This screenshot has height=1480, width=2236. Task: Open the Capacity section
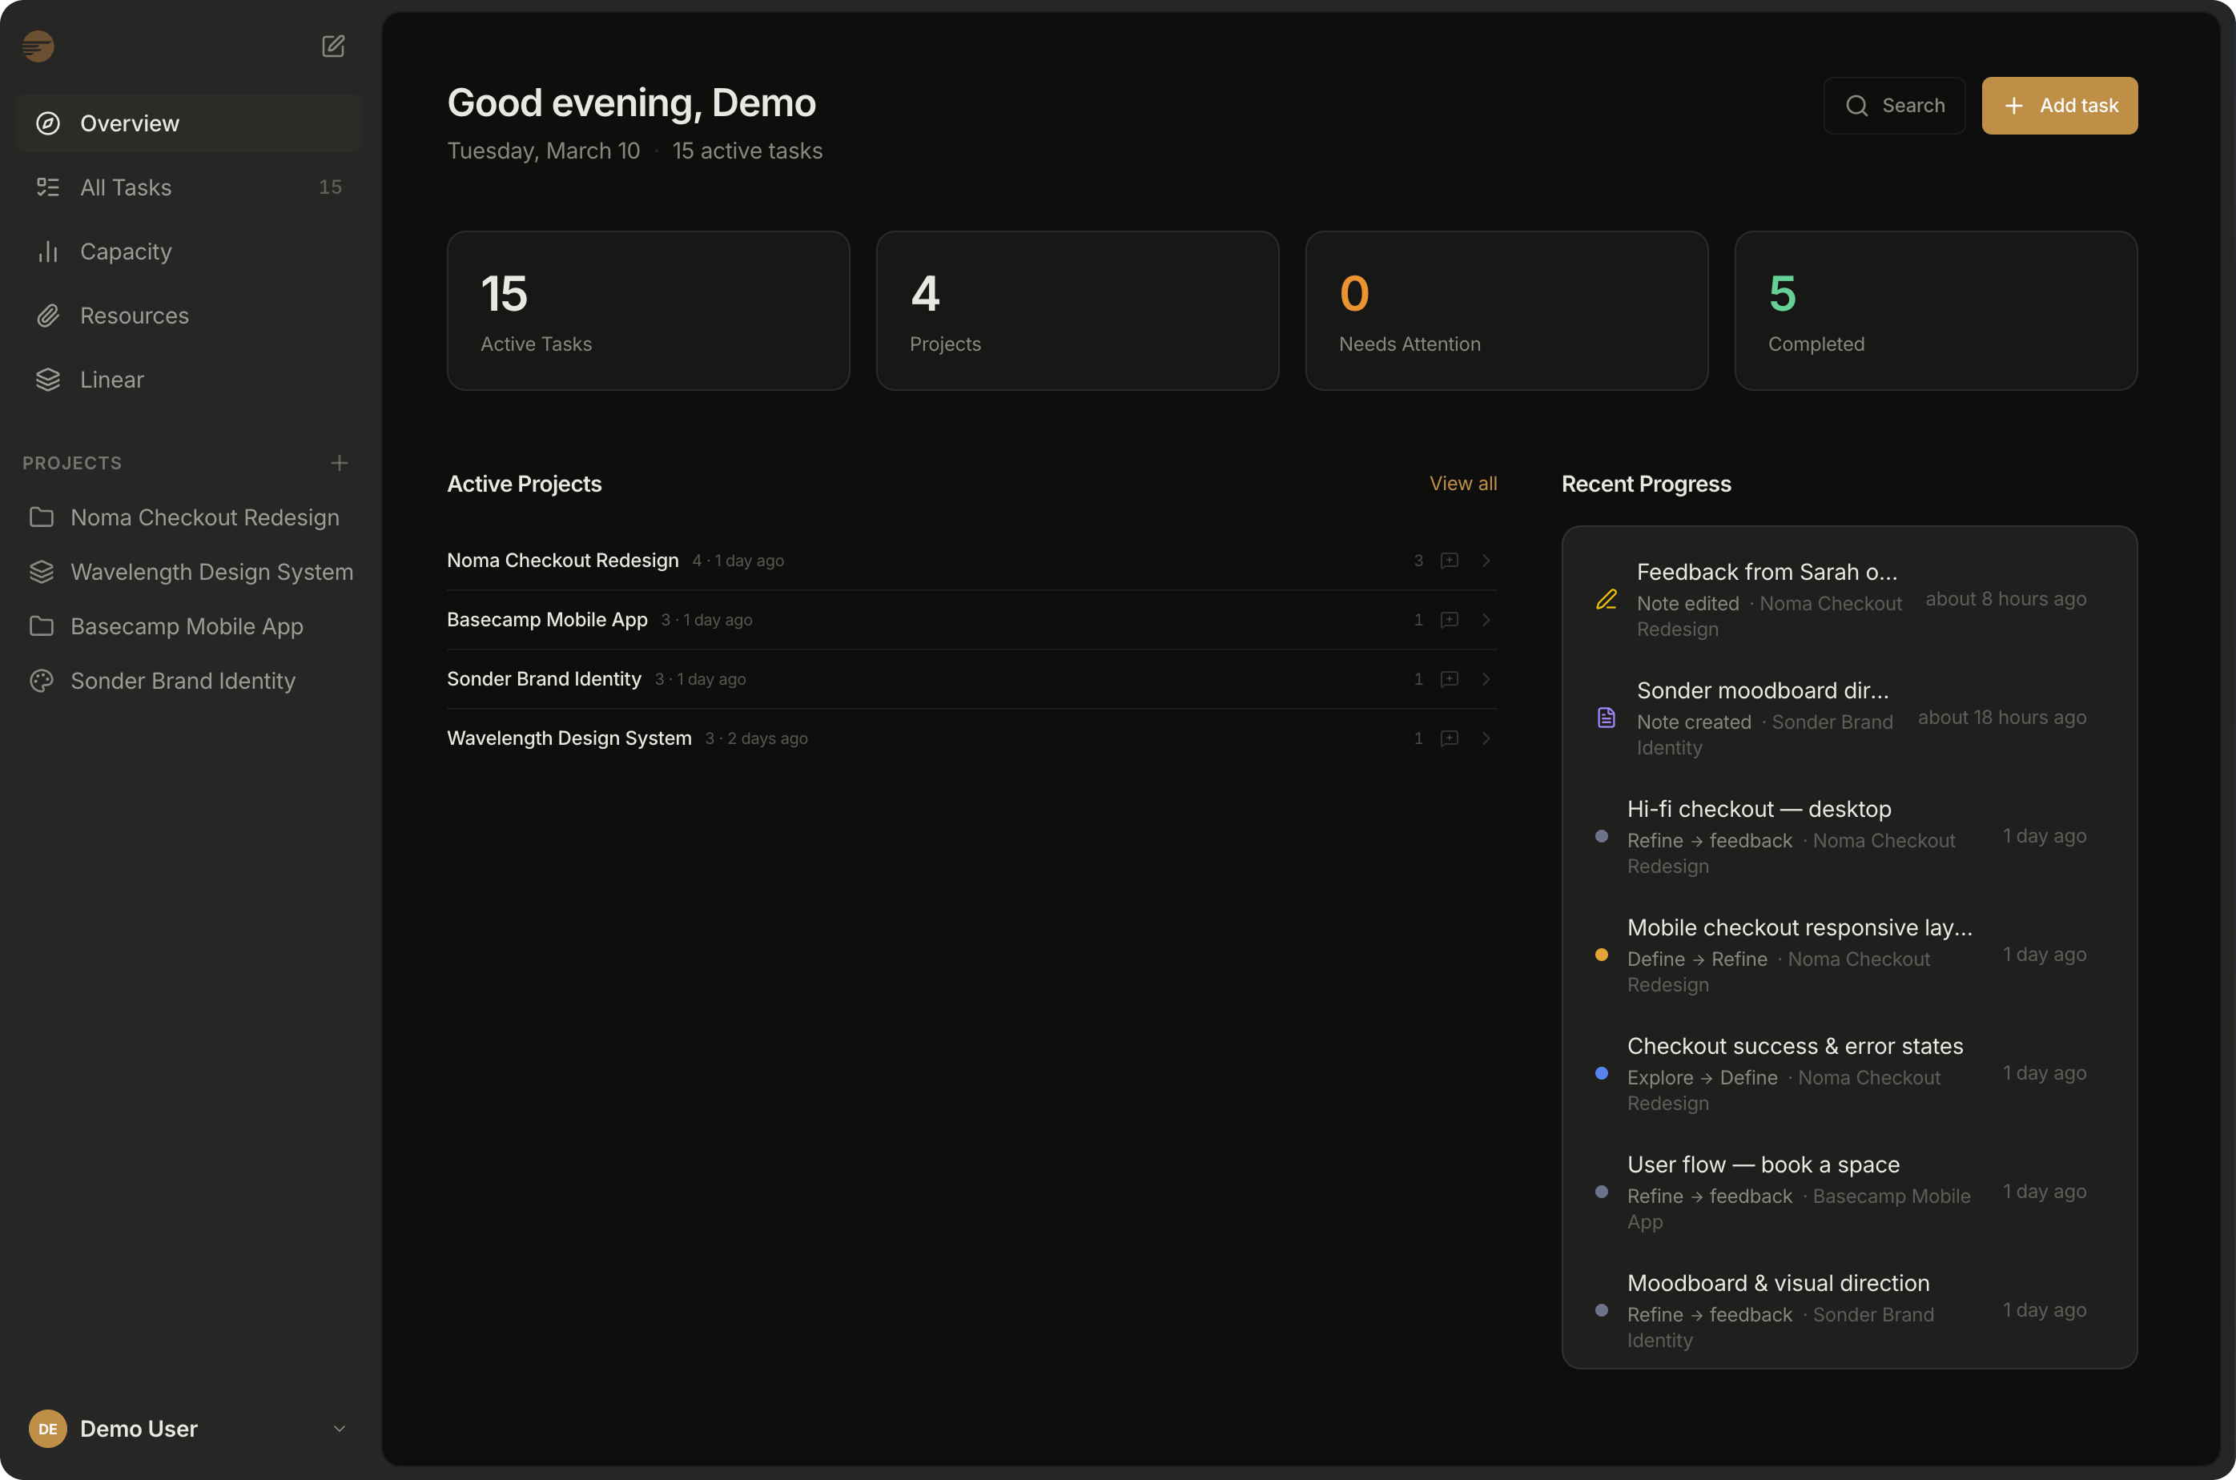[126, 251]
